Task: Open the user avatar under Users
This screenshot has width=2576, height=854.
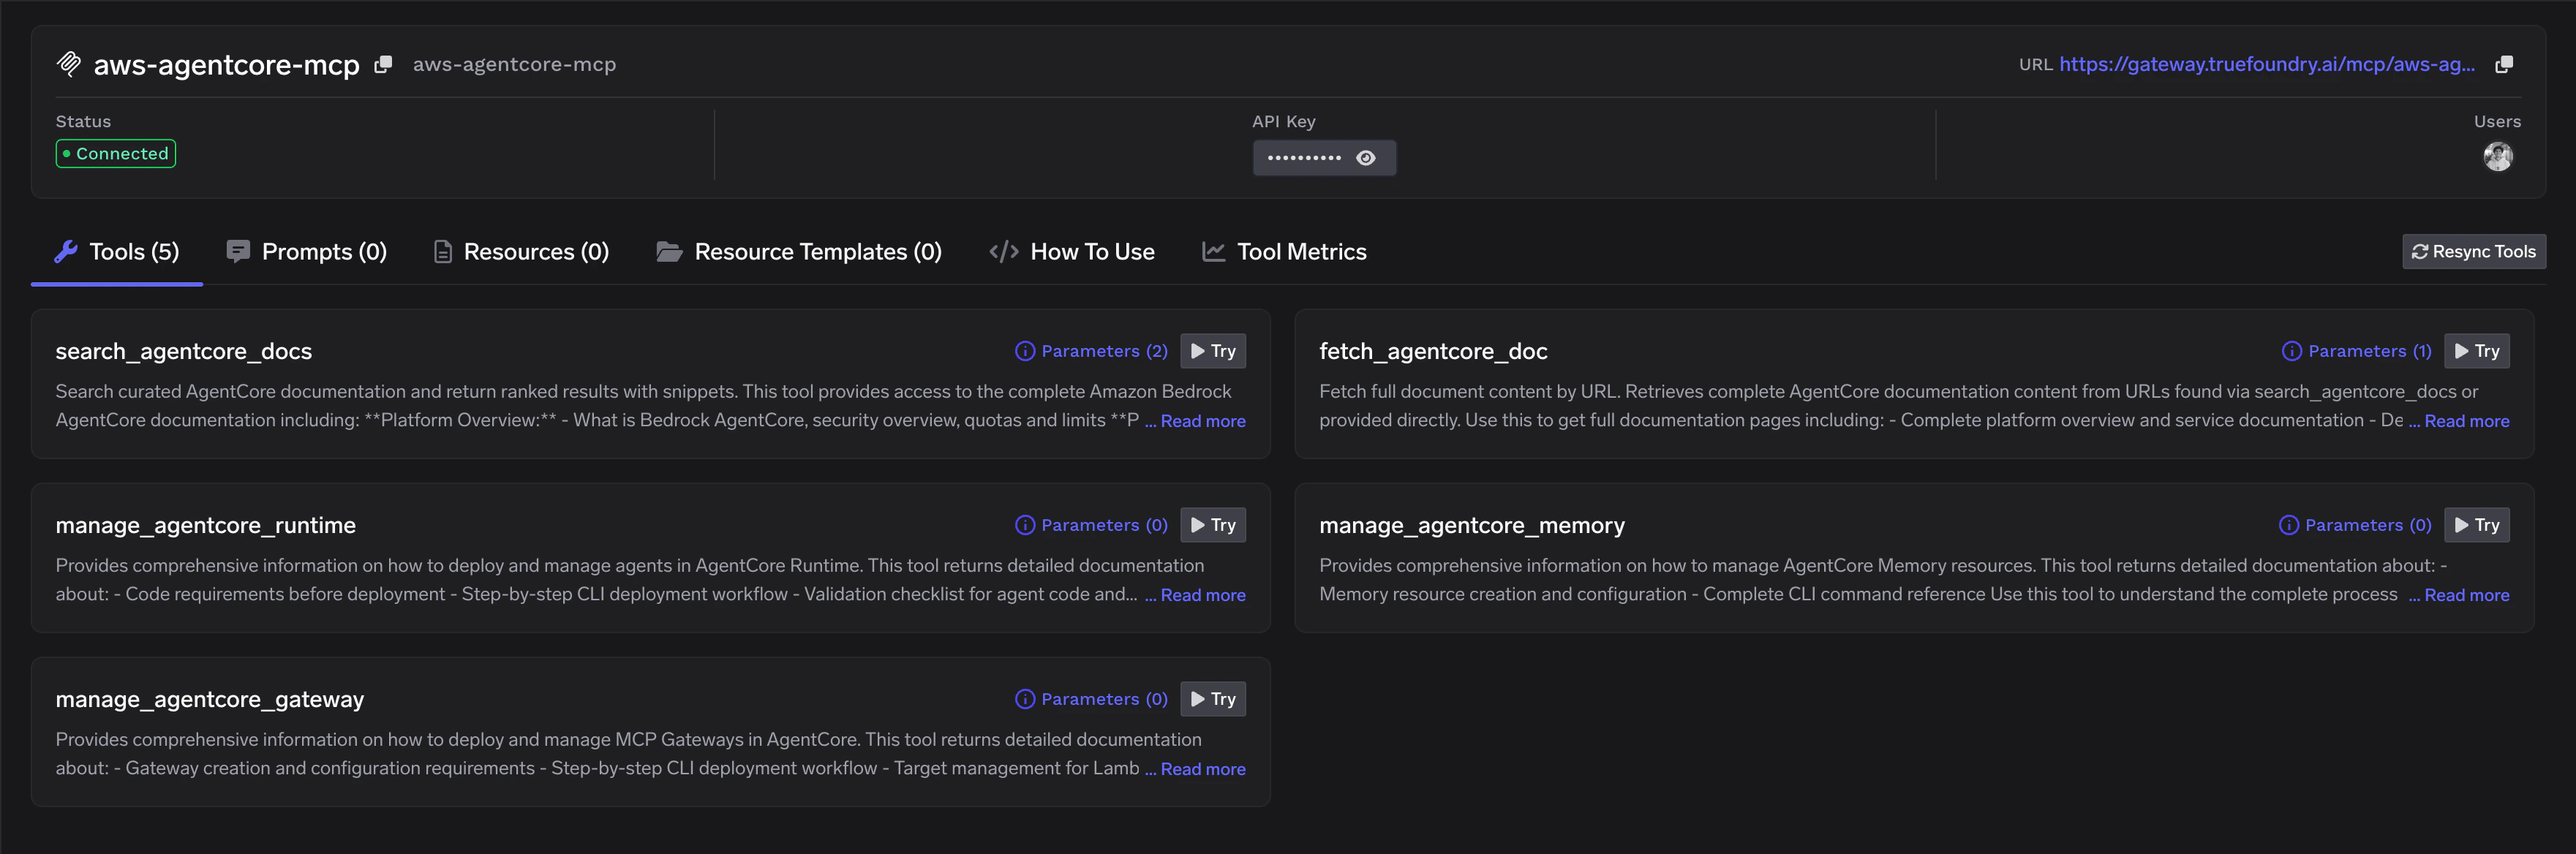Action: pyautogui.click(x=2498, y=156)
